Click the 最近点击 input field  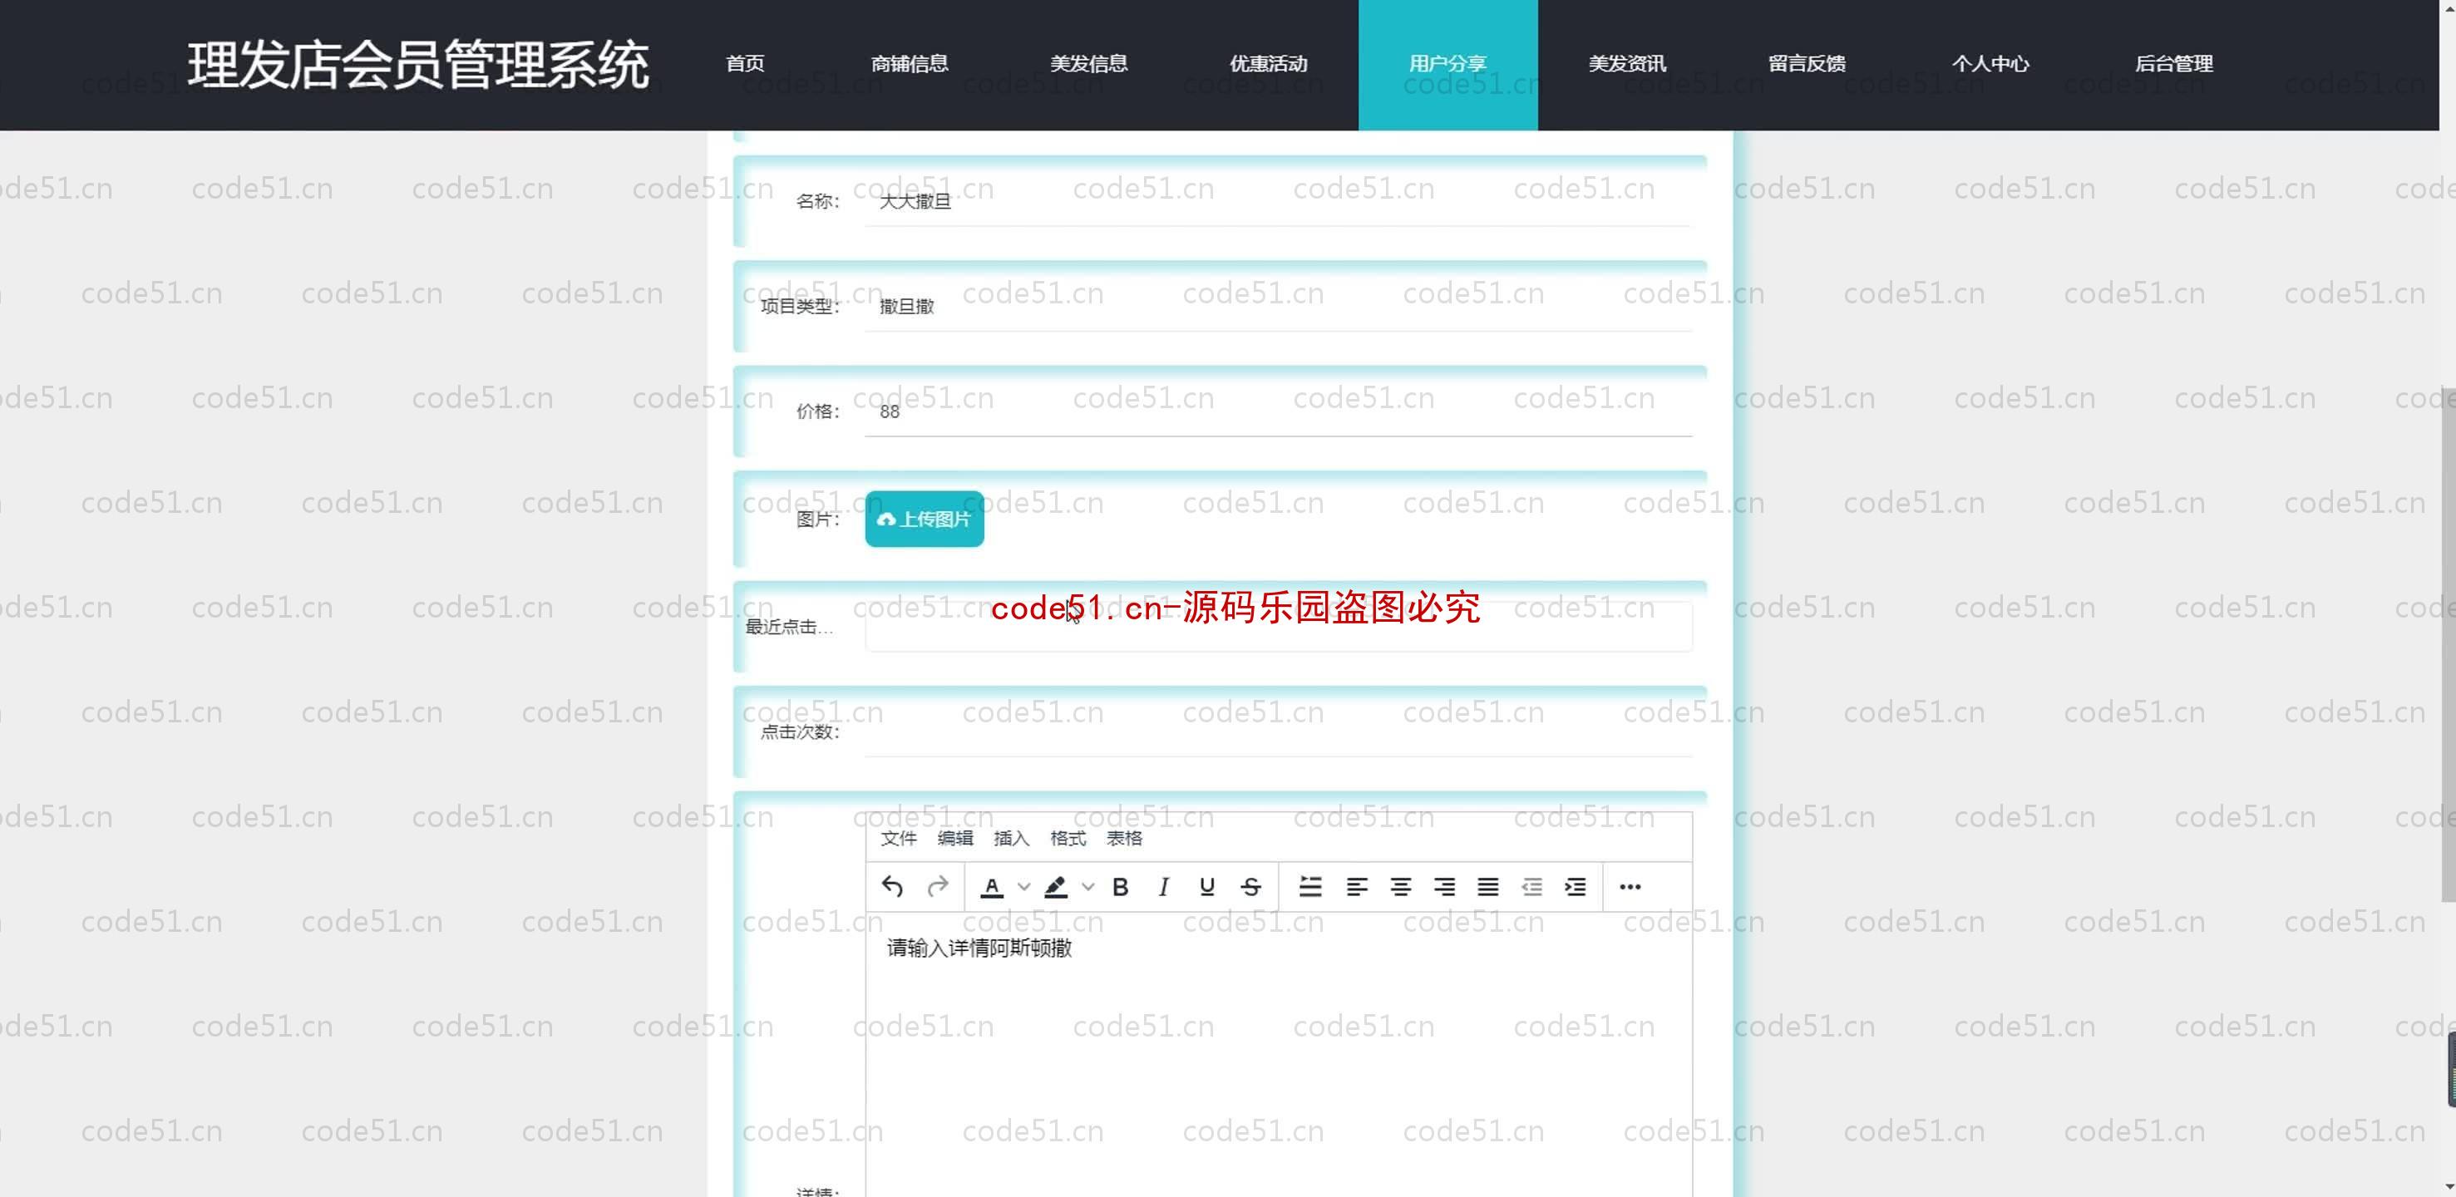click(1279, 626)
